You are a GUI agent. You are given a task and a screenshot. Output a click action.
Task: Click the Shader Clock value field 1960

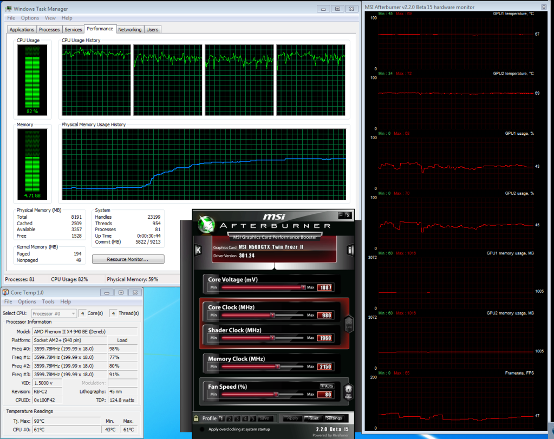point(325,338)
